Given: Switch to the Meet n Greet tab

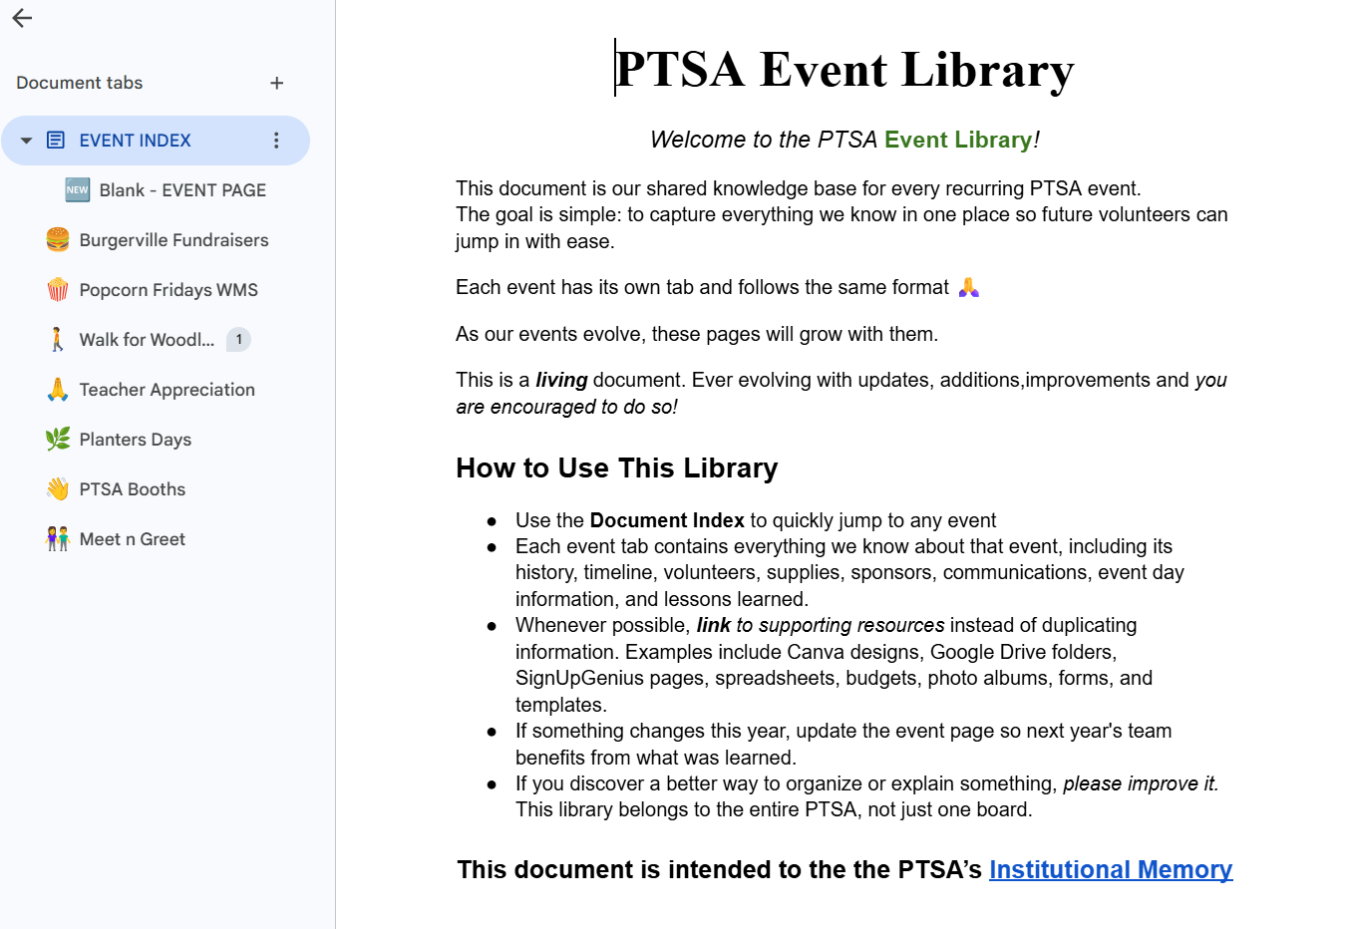Looking at the screenshot, I should pyautogui.click(x=132, y=539).
